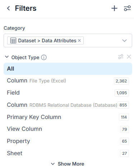The height and width of the screenshot is (167, 134).
Task: Collapse the Object Type section
Action: click(7, 57)
